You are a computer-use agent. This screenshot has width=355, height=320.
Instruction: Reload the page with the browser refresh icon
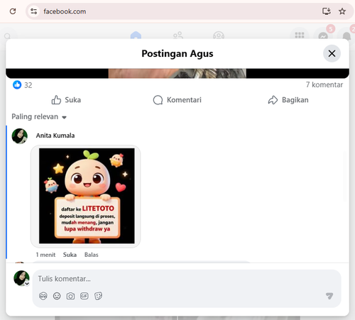click(x=13, y=11)
